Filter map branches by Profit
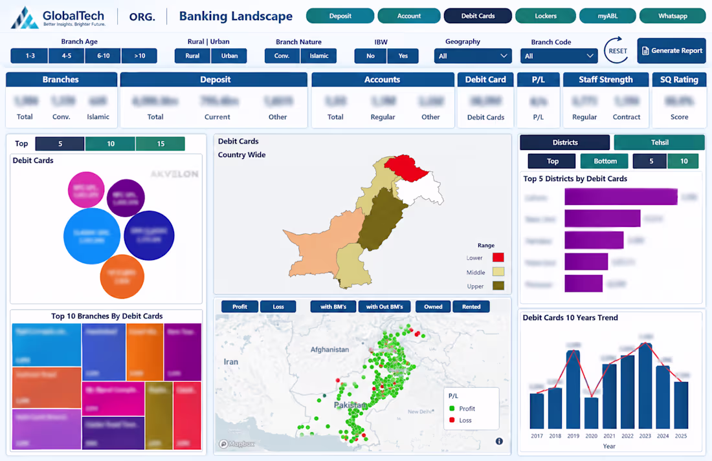This screenshot has height=461, width=712. click(239, 306)
